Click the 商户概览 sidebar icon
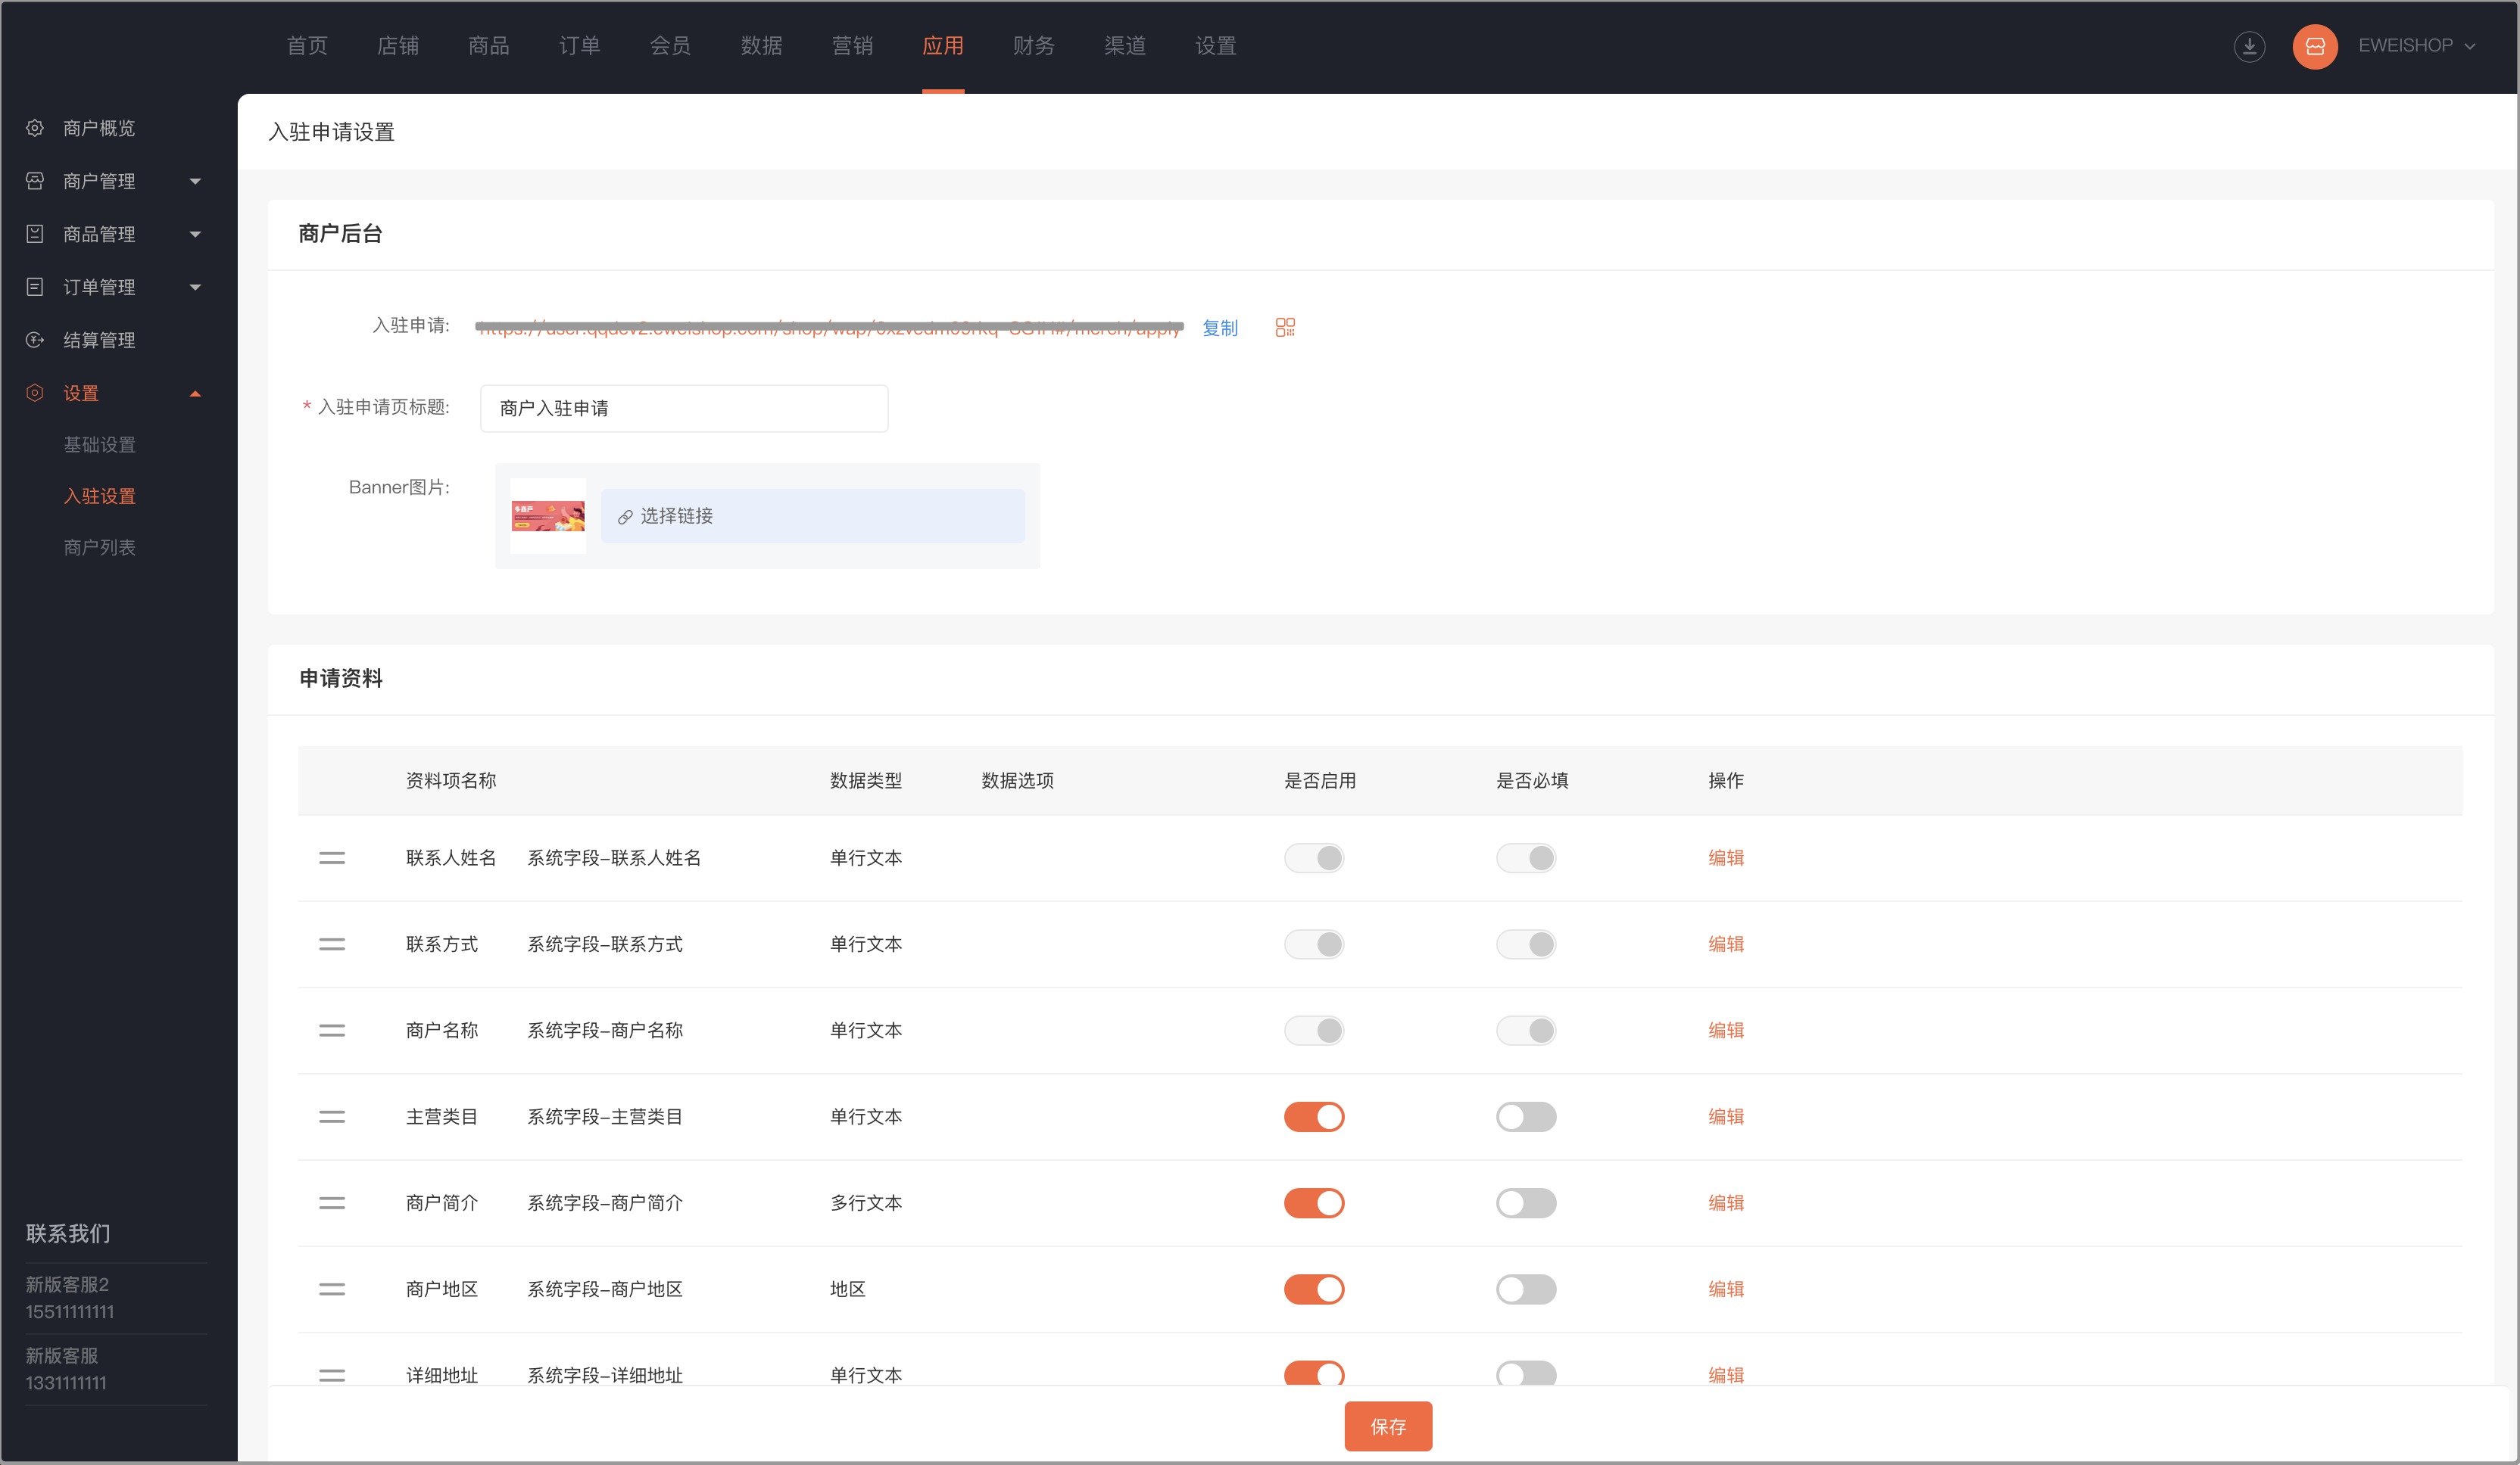Image resolution: width=2520 pixels, height=1465 pixels. click(35, 128)
